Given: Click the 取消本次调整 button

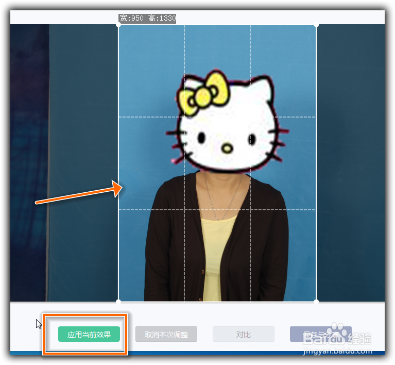Looking at the screenshot, I should (166, 334).
